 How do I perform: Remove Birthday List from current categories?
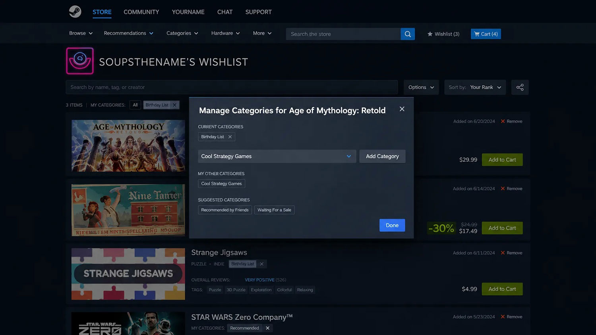click(230, 137)
